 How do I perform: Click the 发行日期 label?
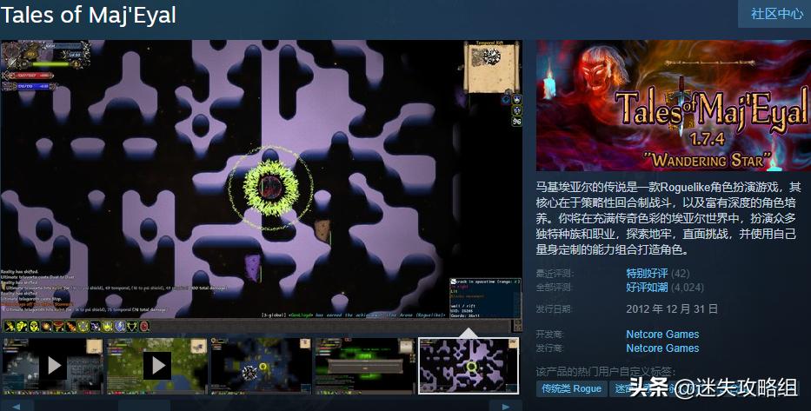(x=555, y=309)
